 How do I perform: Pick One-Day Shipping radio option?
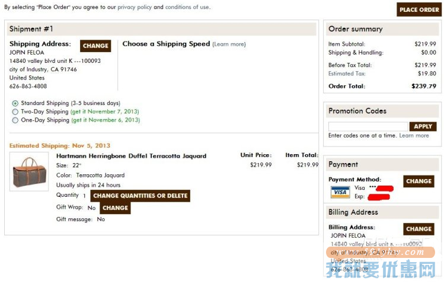pyautogui.click(x=15, y=120)
